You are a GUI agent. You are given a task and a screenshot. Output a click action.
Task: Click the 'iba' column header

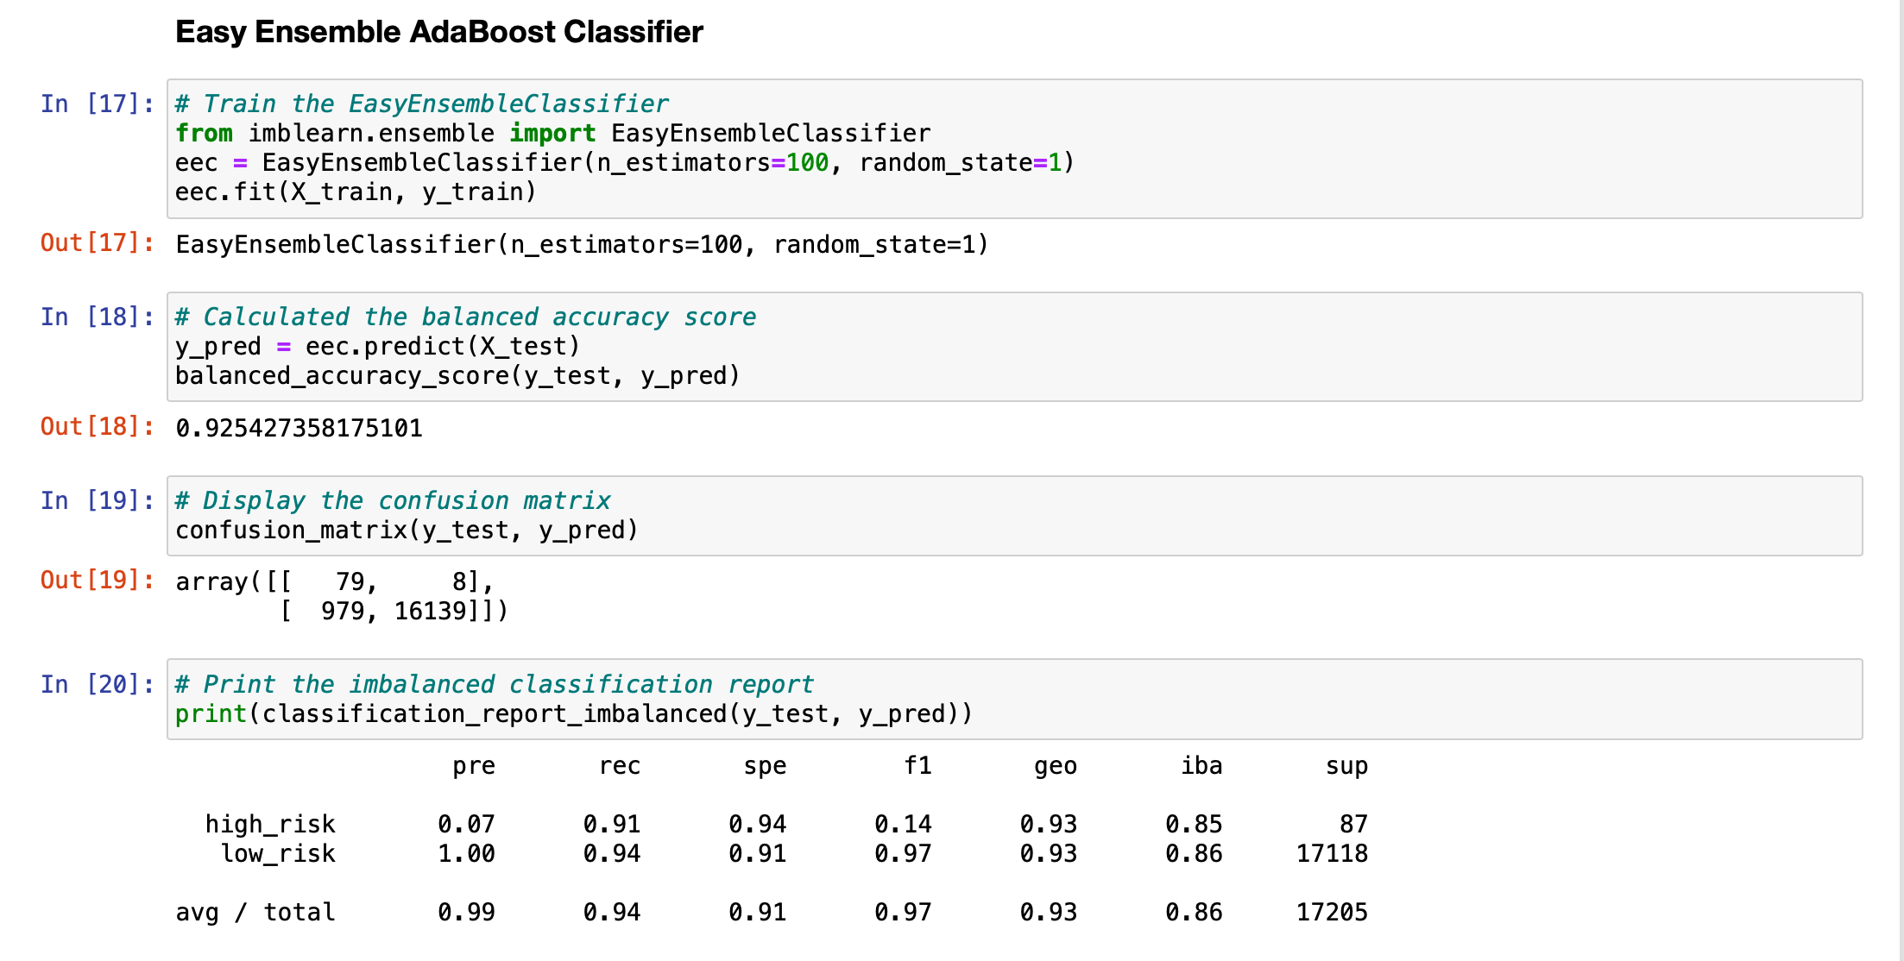point(1201,765)
